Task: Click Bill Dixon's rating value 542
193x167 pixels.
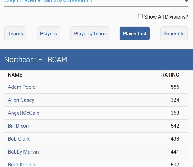Action: (x=175, y=126)
